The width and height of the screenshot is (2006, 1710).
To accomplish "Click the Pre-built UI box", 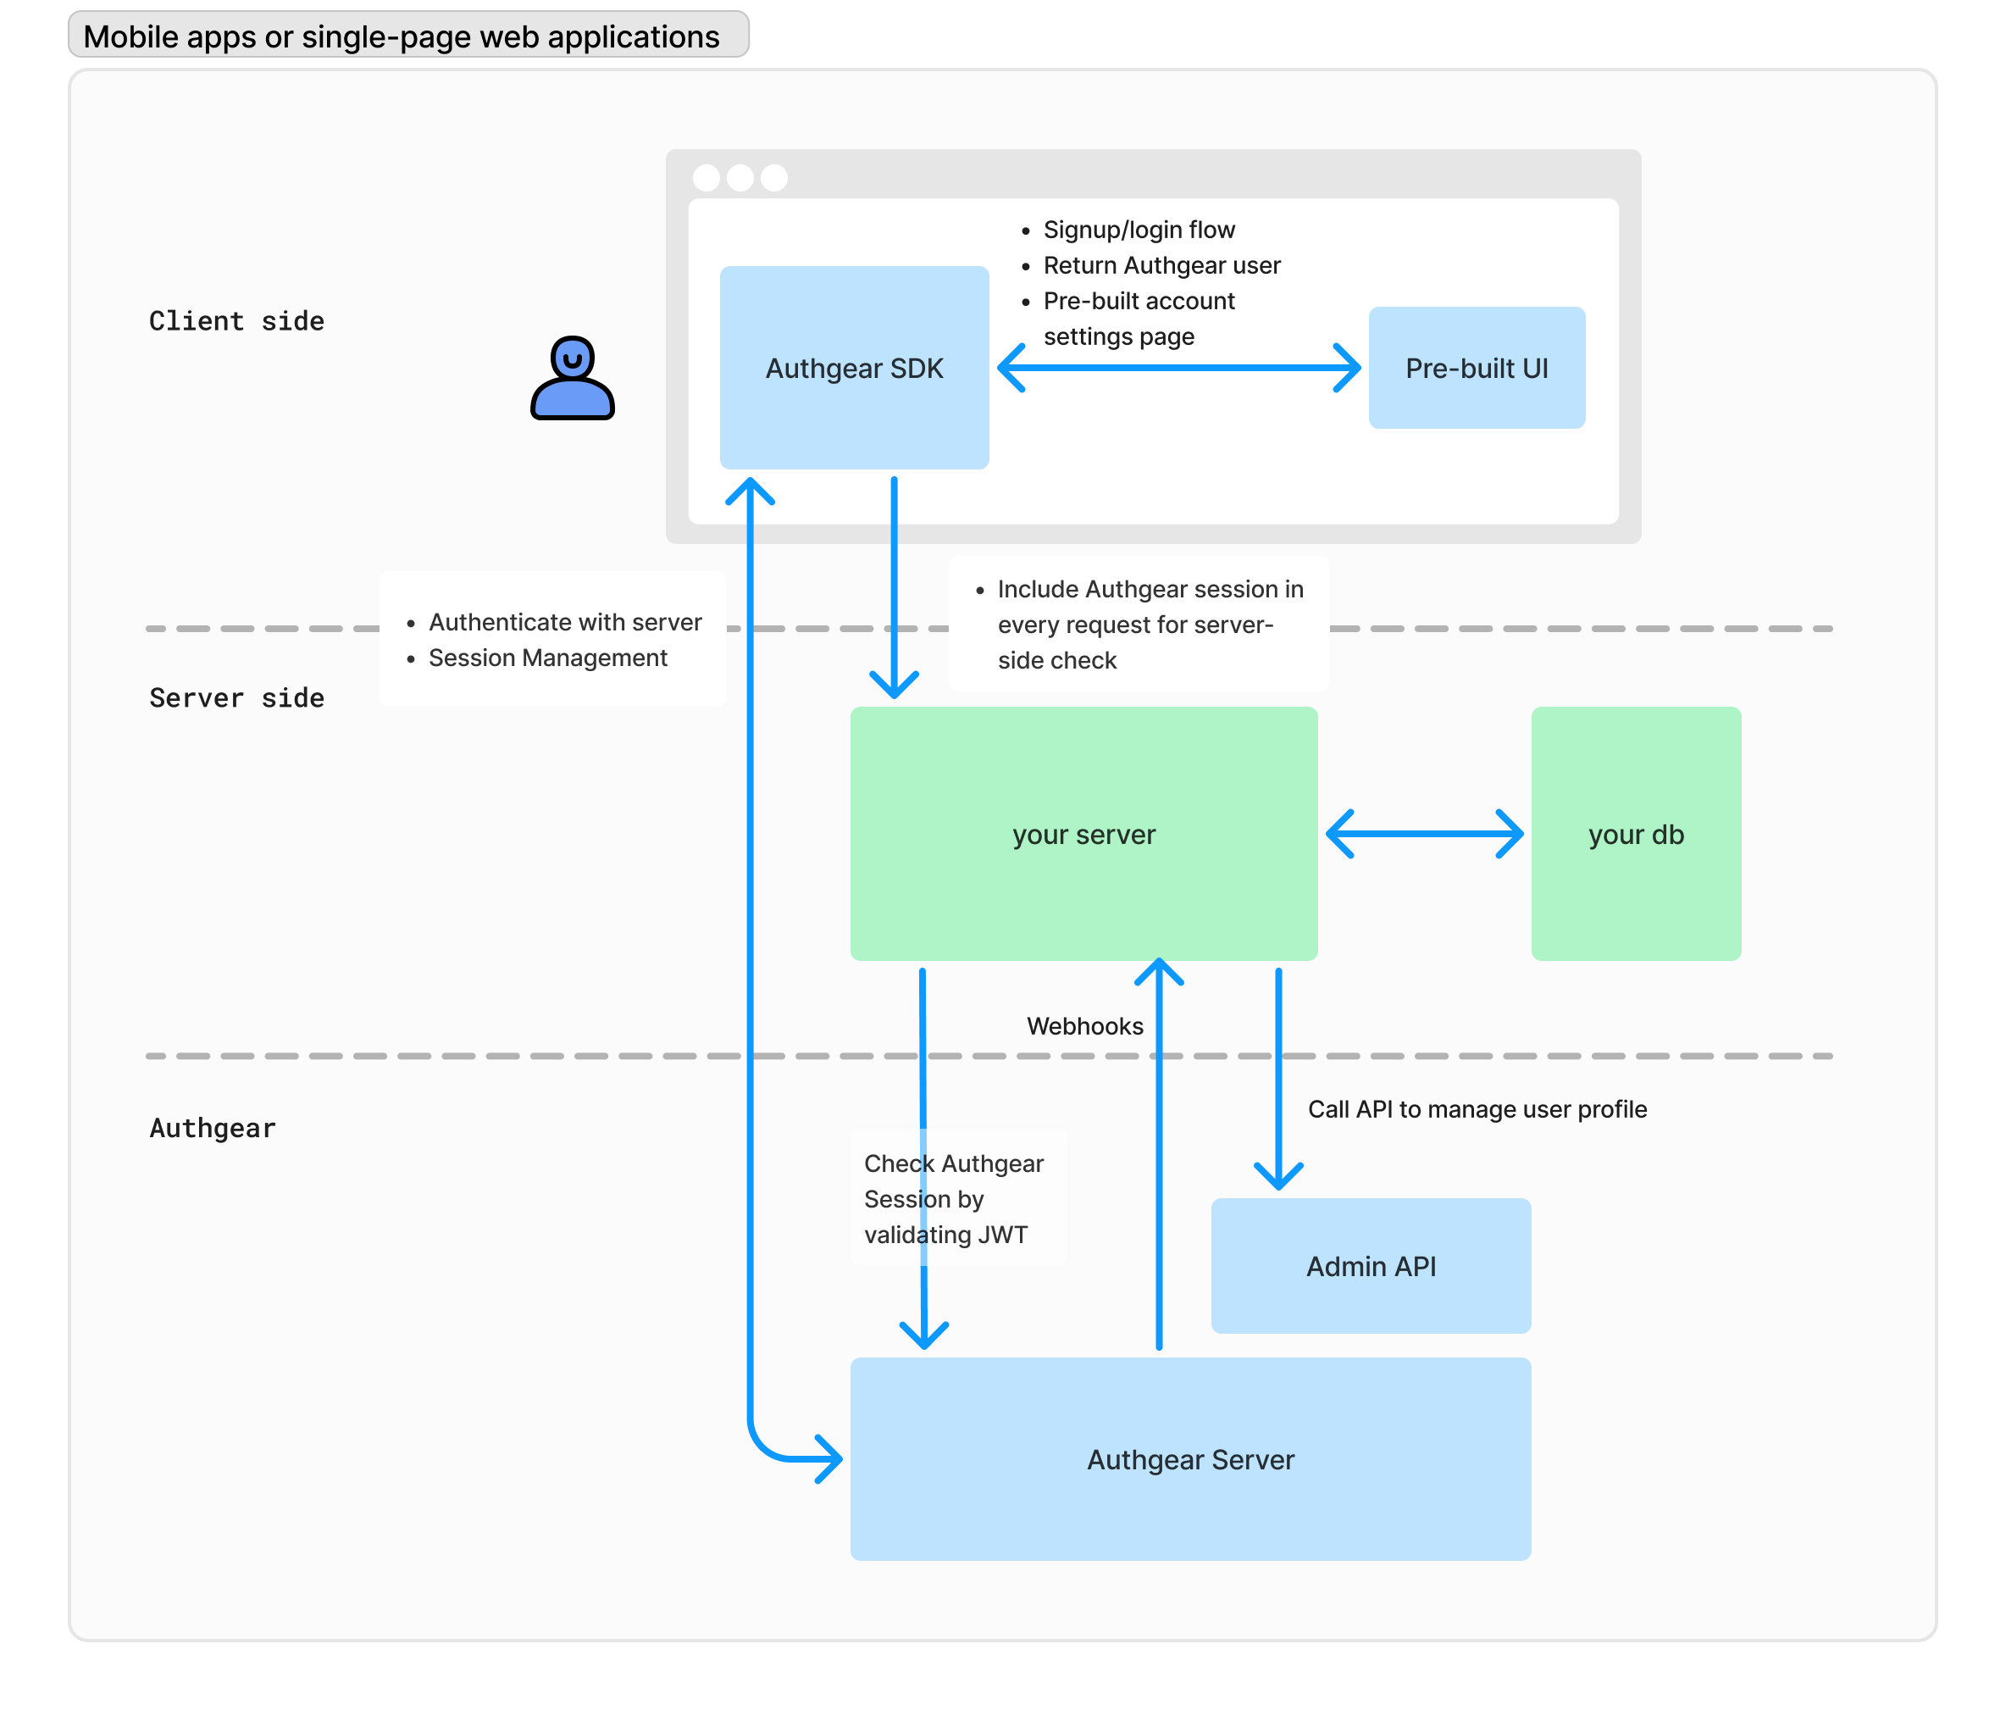I will (1476, 368).
